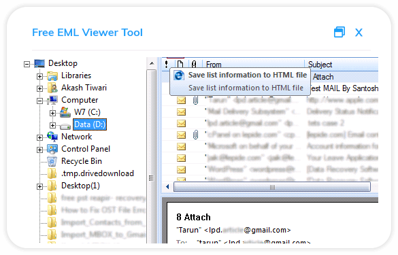
Task: Click the Computer icon in tree
Action: [52, 100]
